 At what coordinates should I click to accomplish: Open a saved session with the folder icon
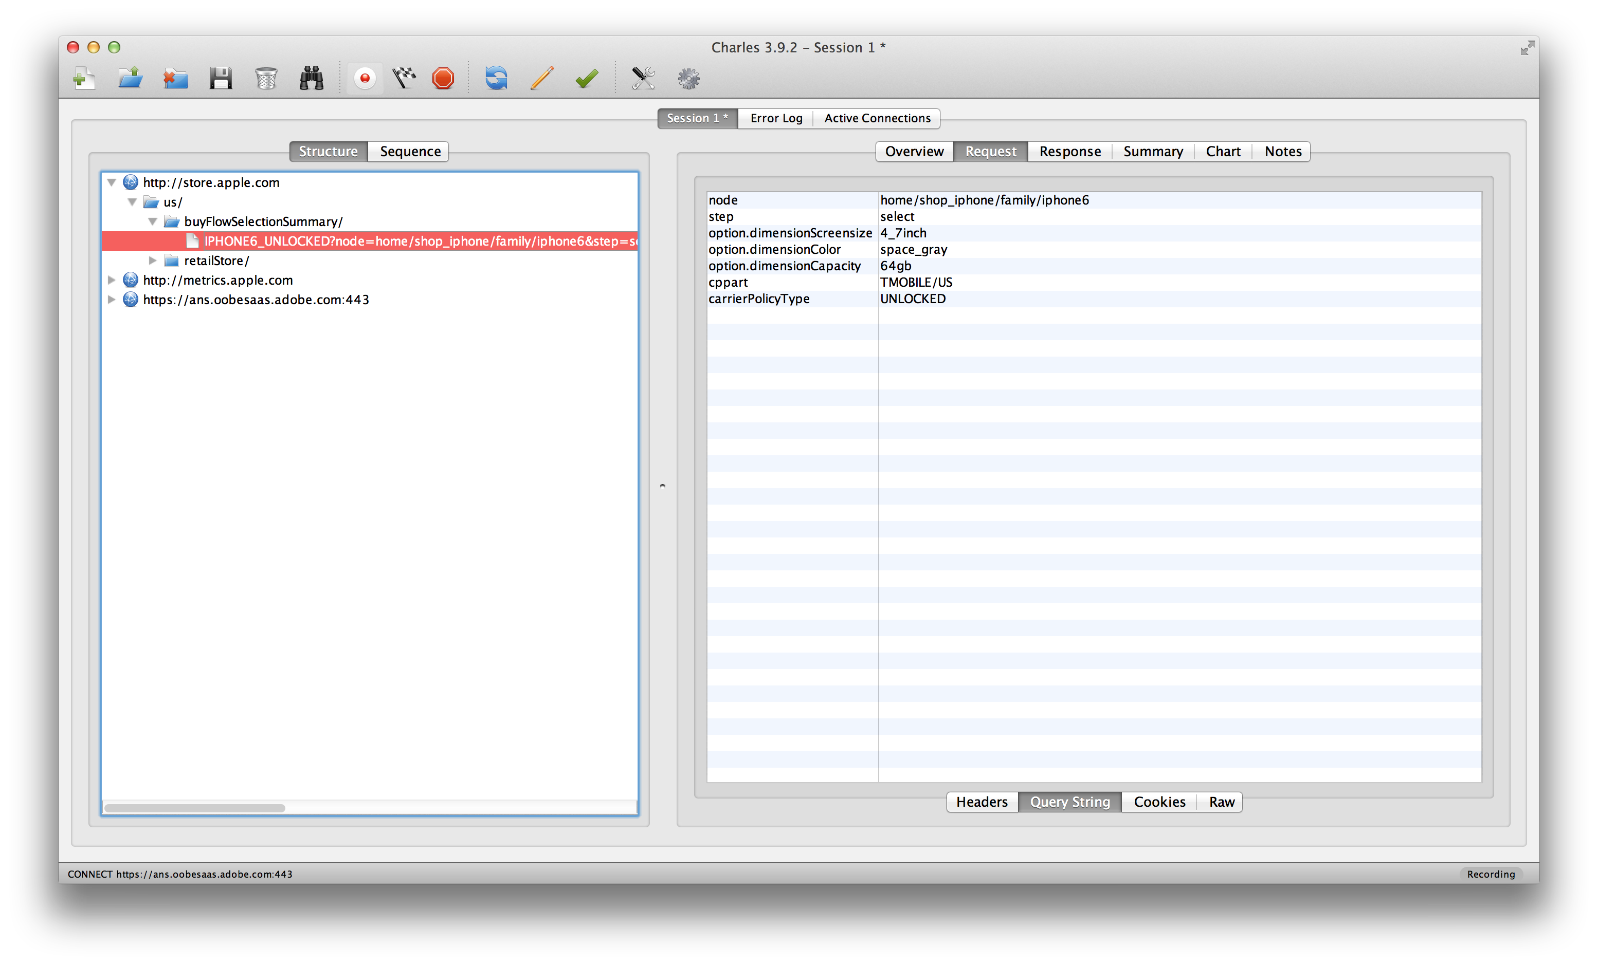[131, 79]
